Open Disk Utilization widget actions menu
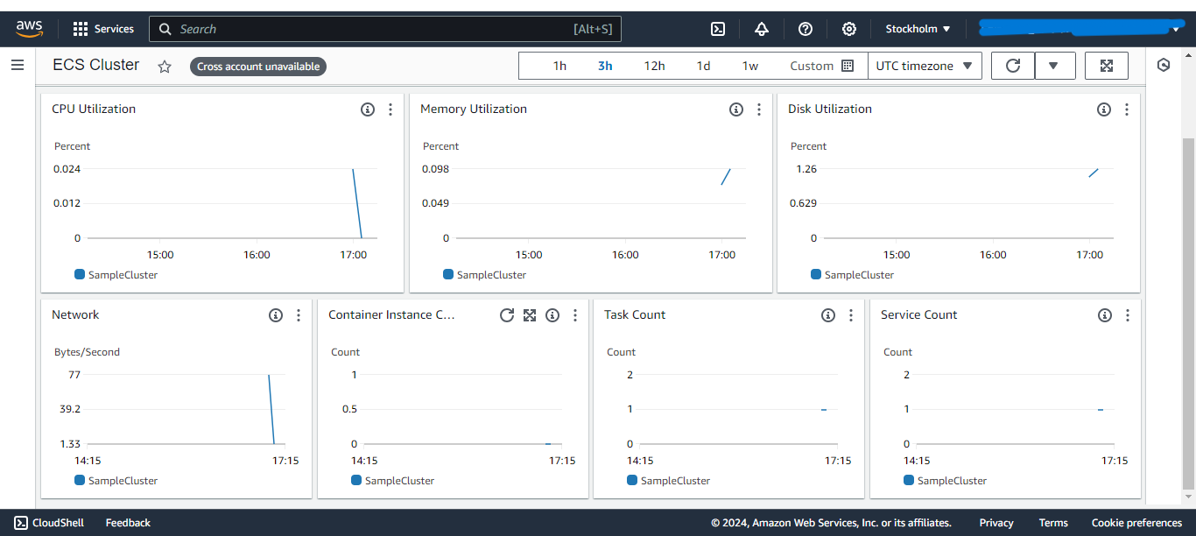The height and width of the screenshot is (536, 1196). coord(1127,109)
